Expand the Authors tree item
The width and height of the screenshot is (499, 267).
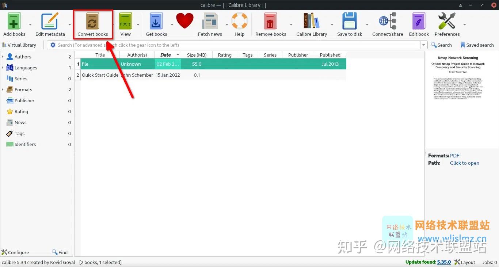(3, 57)
